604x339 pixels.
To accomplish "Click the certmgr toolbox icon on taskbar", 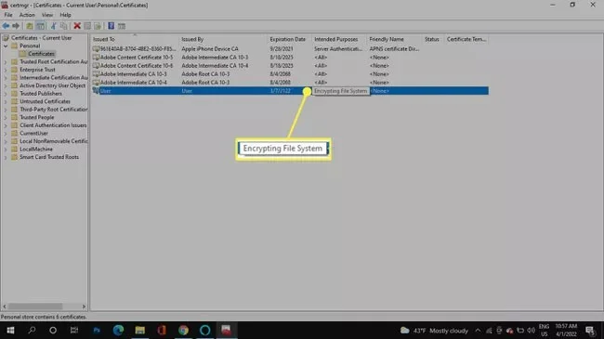I will pyautogui.click(x=226, y=331).
